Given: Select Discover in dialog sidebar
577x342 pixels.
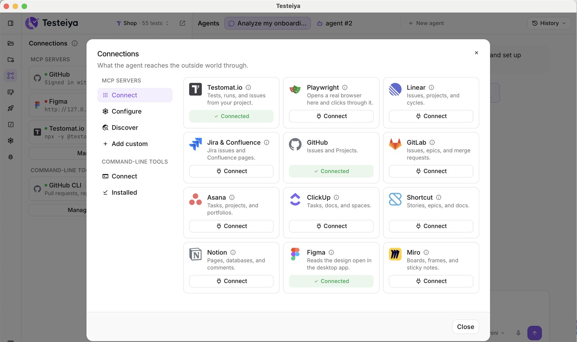Looking at the screenshot, I should pyautogui.click(x=135, y=128).
